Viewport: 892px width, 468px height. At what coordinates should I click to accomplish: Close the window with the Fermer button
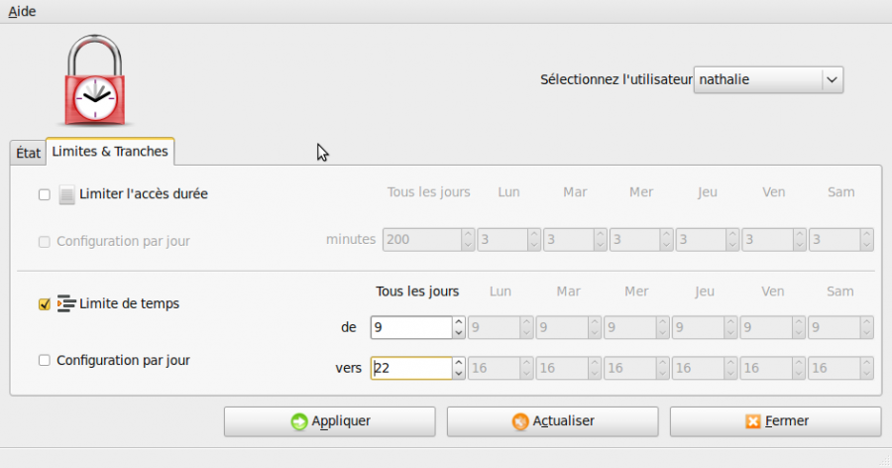[x=775, y=421]
